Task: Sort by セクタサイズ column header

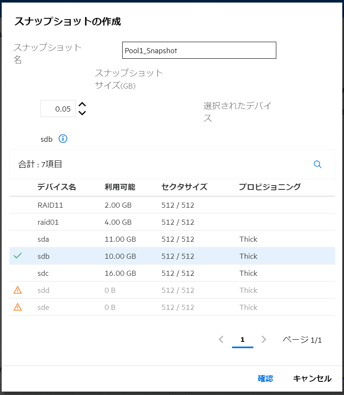Action: coord(184,187)
